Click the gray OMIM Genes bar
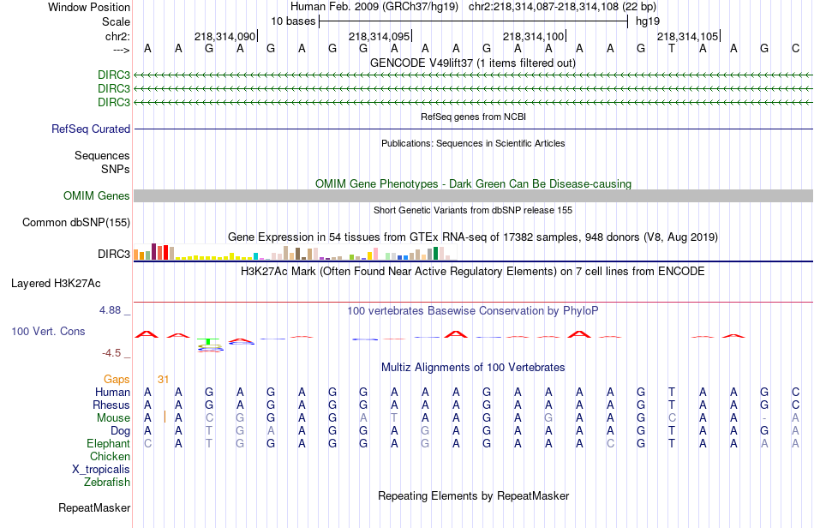 473,195
